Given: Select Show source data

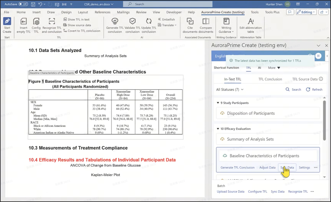Looking at the screenshot, I should [x=77, y=25].
